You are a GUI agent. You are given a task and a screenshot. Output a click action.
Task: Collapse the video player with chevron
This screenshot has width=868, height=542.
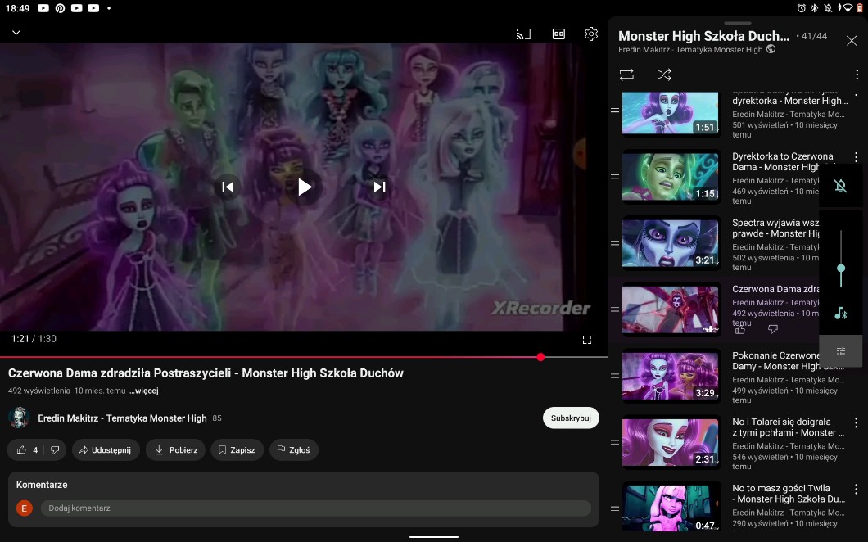[16, 33]
